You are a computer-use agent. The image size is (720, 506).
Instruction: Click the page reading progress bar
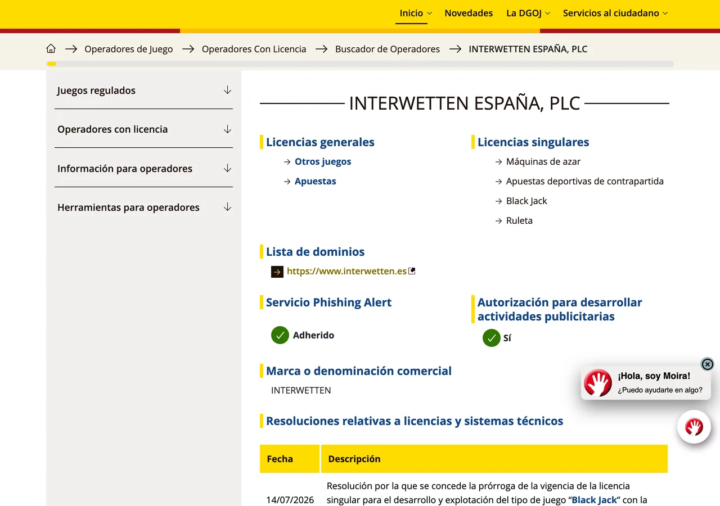click(360, 64)
